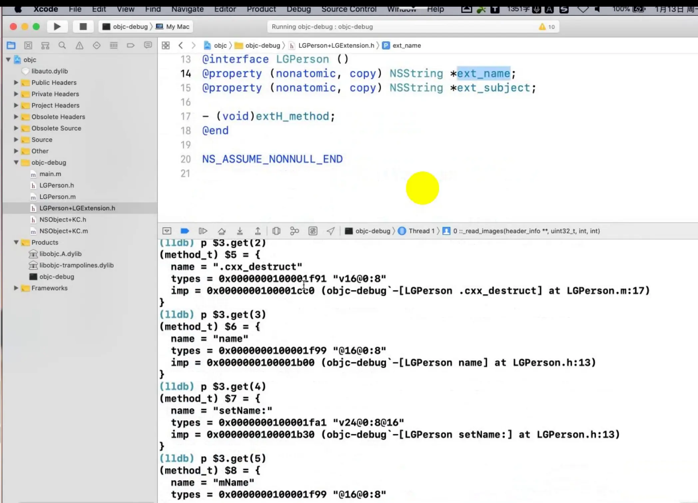Expand the Public Headers folder

16,83
